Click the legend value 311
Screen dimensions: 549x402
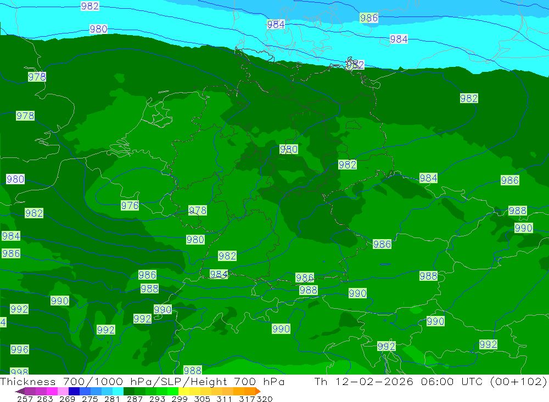coord(224,399)
